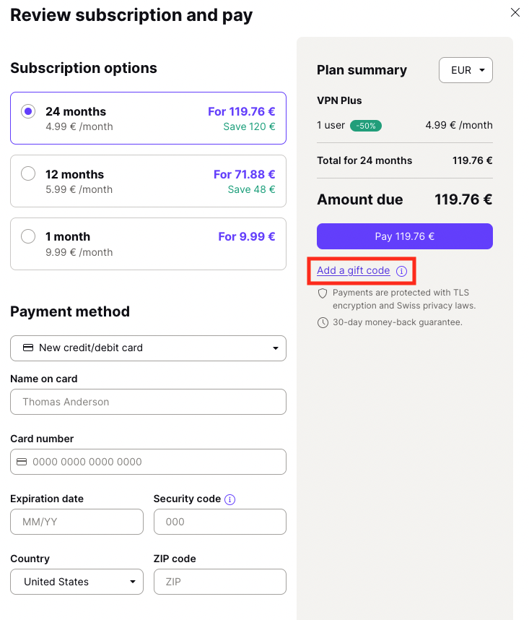This screenshot has height=620, width=529.
Task: Close the subscription review dialog
Action: coord(515,12)
